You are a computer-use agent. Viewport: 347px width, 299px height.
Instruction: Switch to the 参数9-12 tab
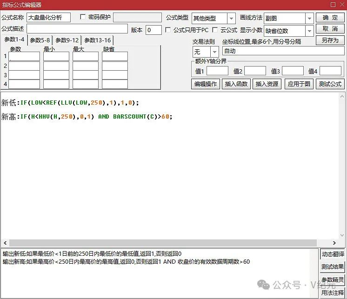click(67, 40)
